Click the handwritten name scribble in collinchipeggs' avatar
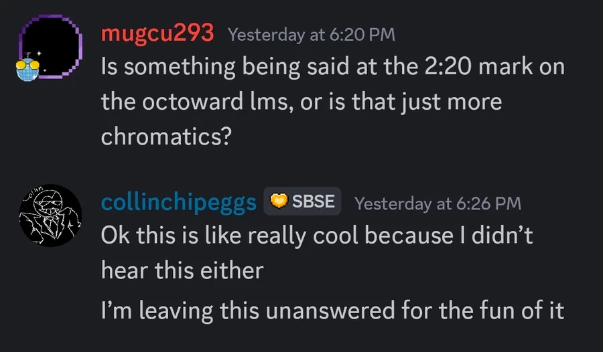The height and width of the screenshot is (352, 603). click(33, 198)
